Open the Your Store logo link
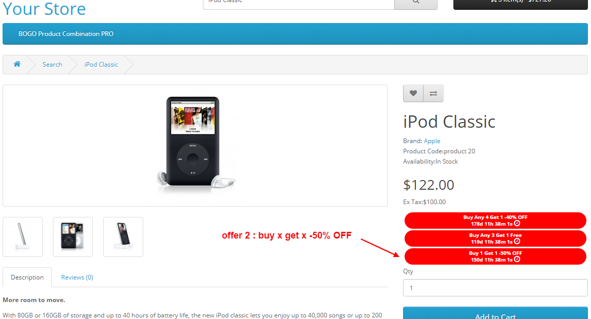Image resolution: width=591 pixels, height=319 pixels. (x=44, y=9)
